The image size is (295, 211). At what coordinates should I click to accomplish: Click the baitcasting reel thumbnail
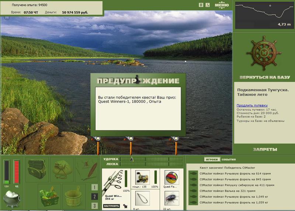tap(142, 178)
